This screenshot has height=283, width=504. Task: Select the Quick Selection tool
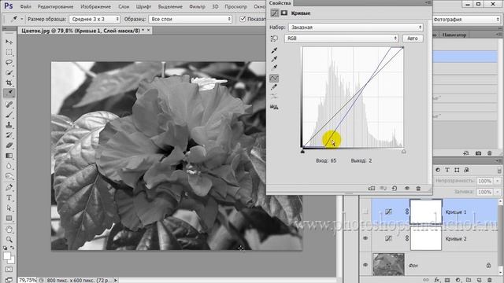9,72
